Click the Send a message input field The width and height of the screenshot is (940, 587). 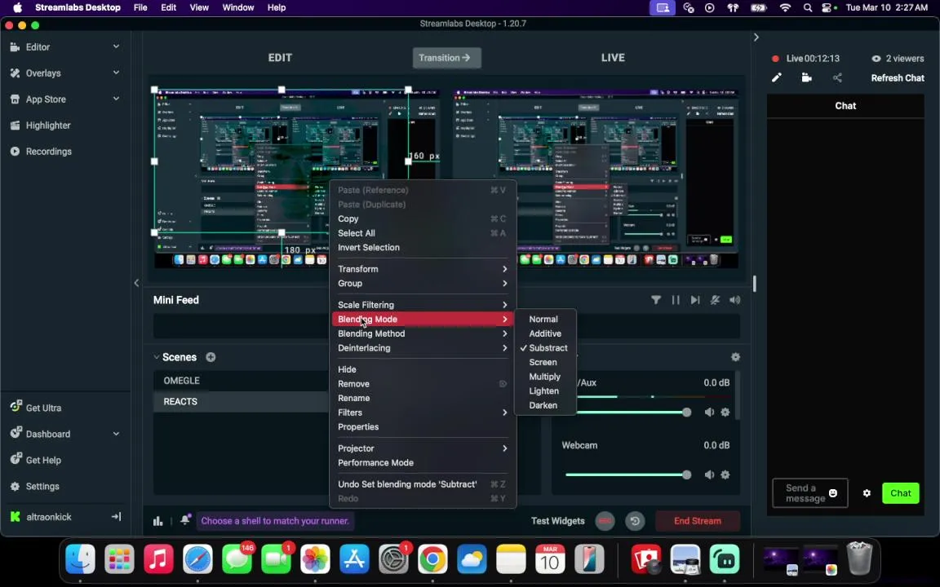[810, 493]
